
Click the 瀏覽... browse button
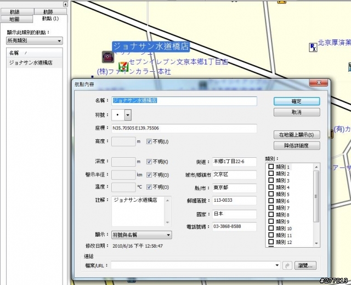[x=305, y=265]
